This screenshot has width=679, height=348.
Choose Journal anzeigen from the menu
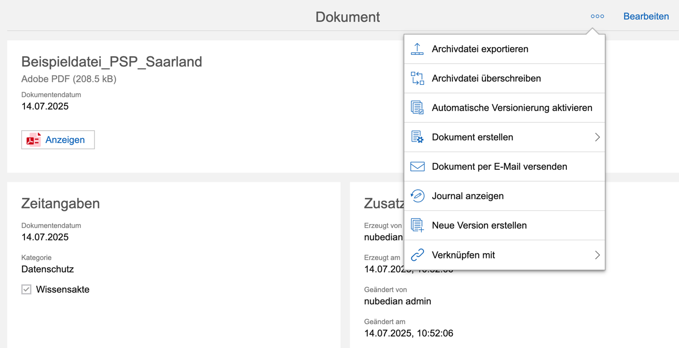coord(468,196)
